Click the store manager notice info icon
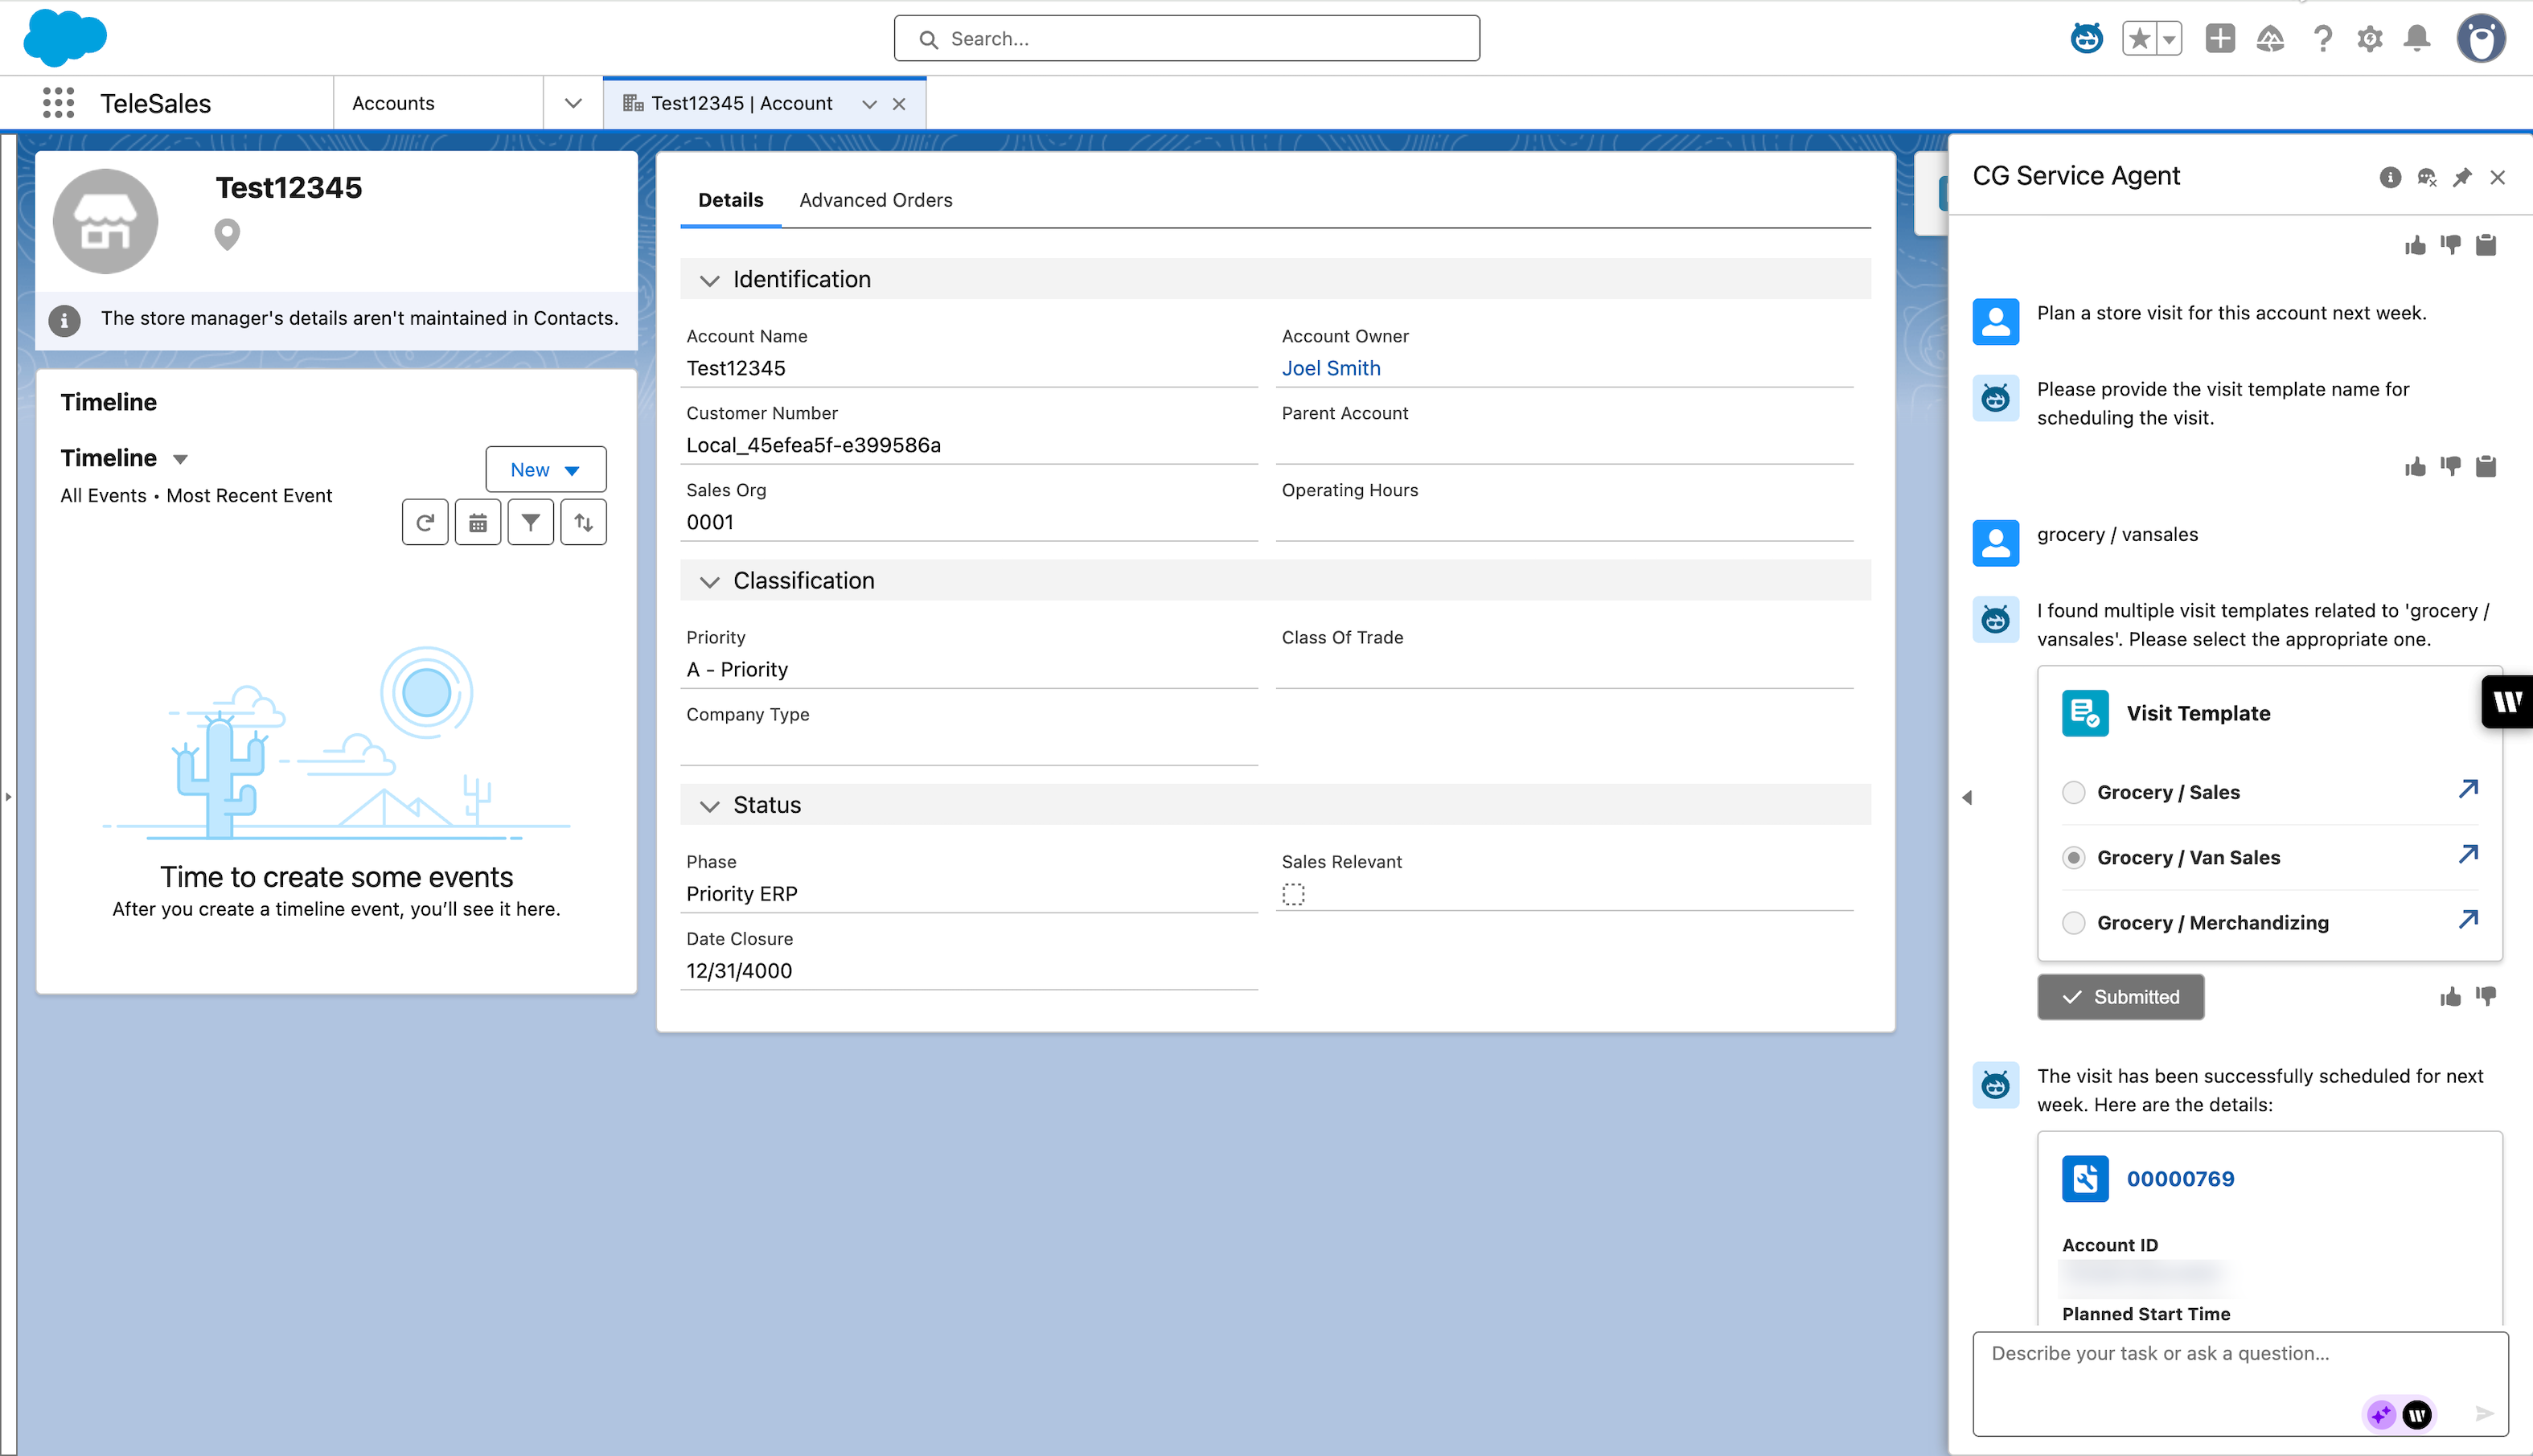 pyautogui.click(x=65, y=320)
